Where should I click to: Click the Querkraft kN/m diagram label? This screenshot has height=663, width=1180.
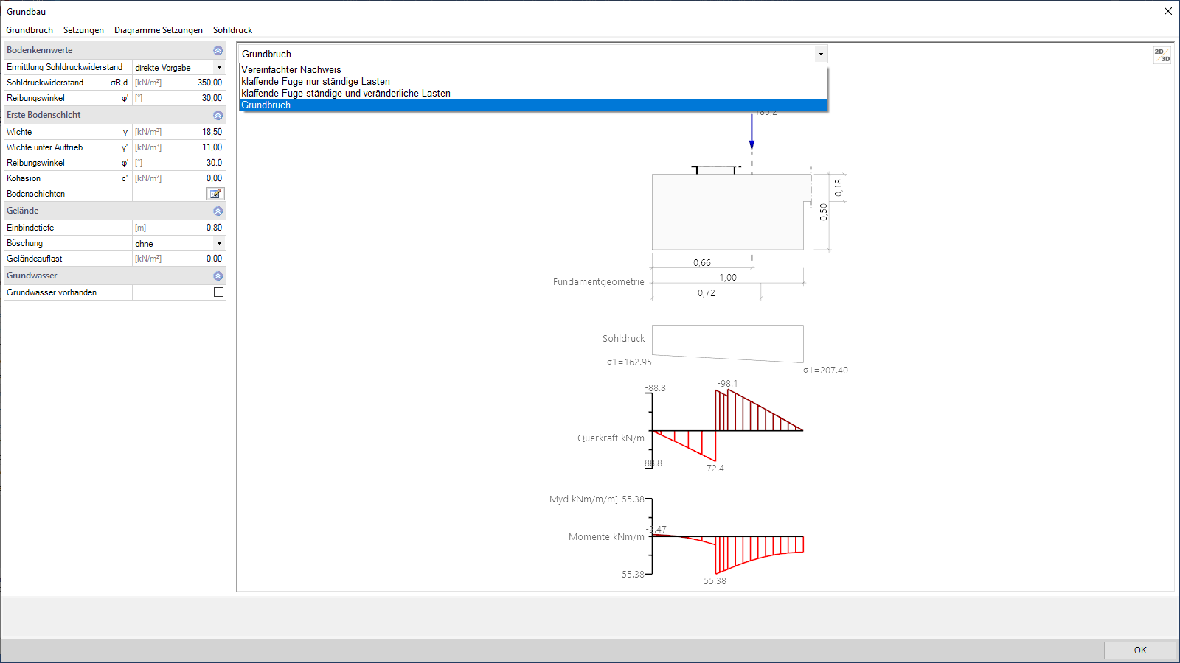[x=611, y=438]
